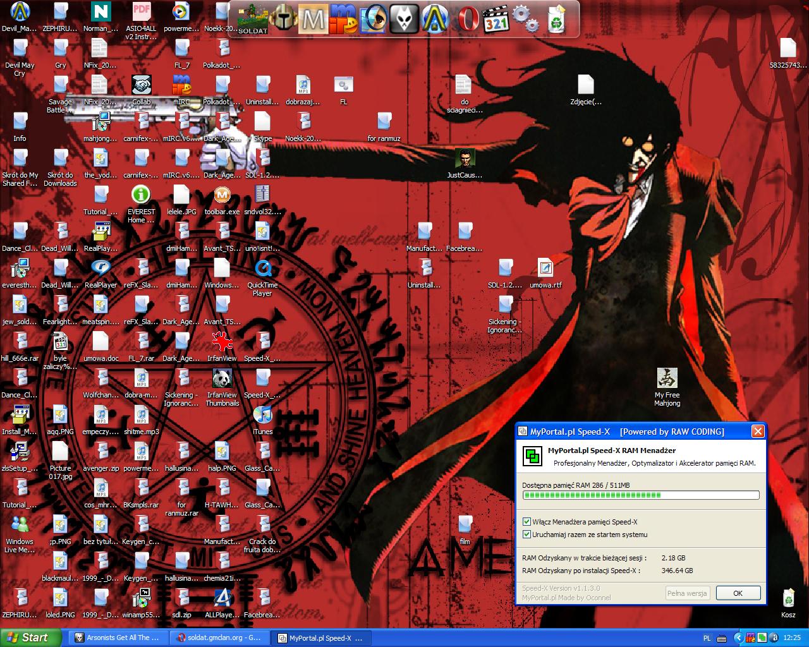Click the available RAM progress bar

coord(641,495)
